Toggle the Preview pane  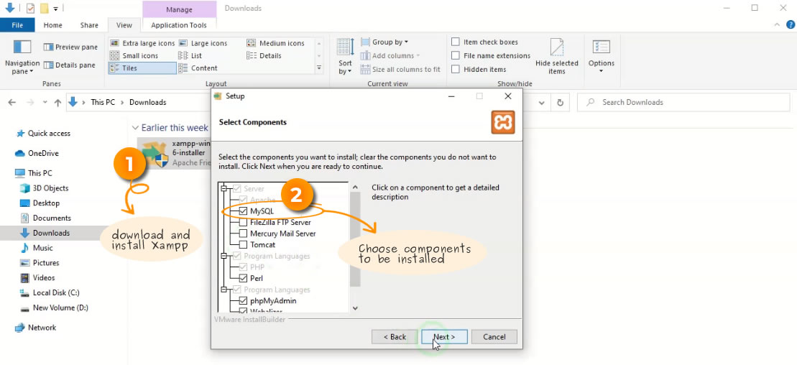(x=70, y=47)
